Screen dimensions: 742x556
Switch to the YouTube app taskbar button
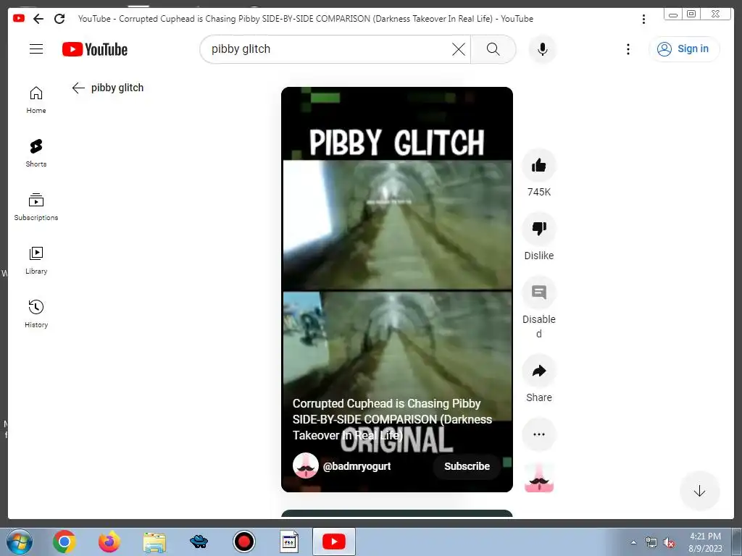point(333,542)
